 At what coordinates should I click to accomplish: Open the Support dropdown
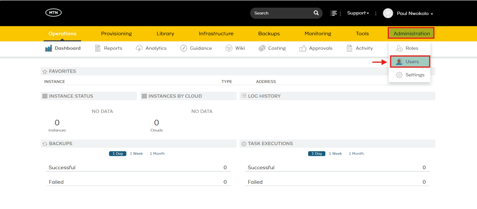coord(358,13)
